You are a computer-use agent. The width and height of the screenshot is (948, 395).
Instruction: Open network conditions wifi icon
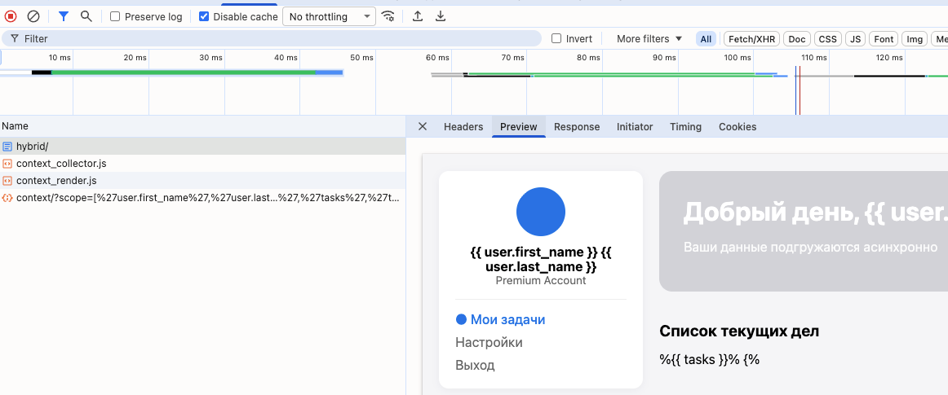tap(388, 16)
